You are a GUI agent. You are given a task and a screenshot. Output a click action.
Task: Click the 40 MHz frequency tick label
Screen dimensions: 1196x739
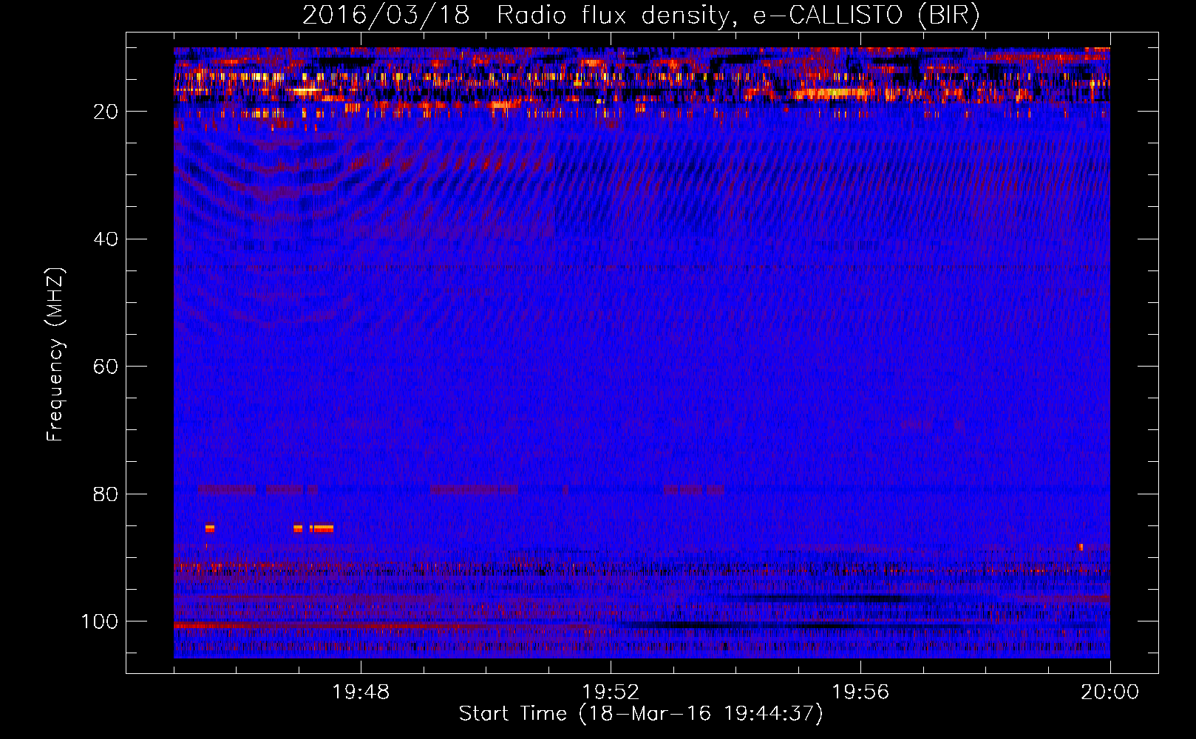click(x=106, y=239)
